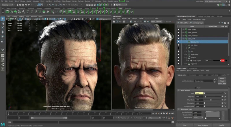Toggle the Mute checkbox in Attribute Editor
This screenshot has height=127, width=231.
click(x=195, y=87)
